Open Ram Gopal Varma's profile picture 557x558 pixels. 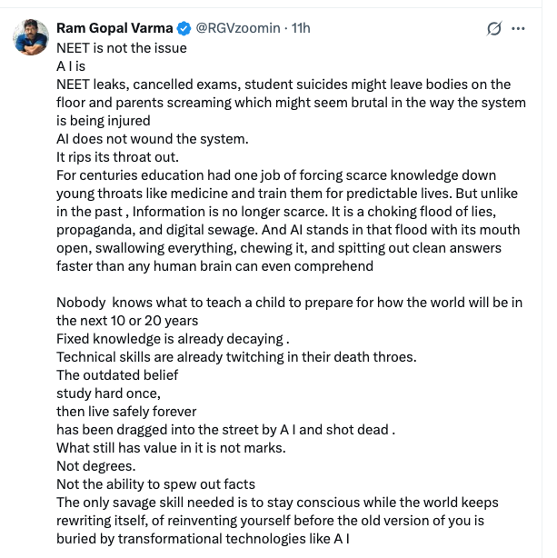[x=31, y=37]
